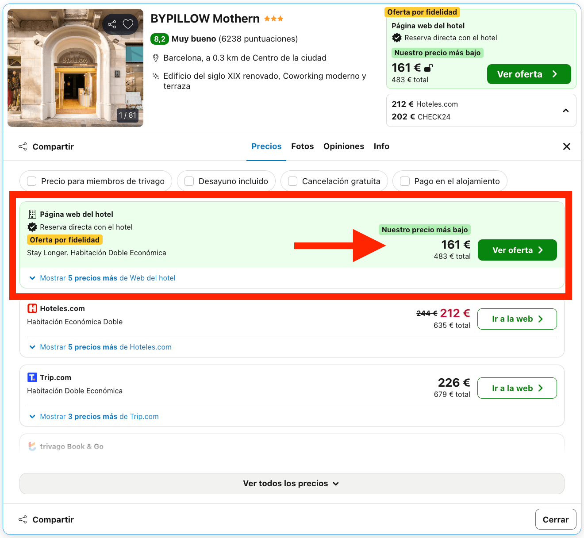Click the trivago Book & Go logo

click(x=32, y=446)
